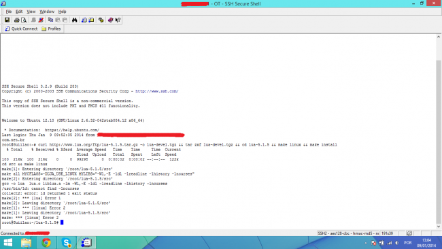Viewport: 442px width, 249px height.
Task: Click the Disconnect icon with red slash
Action: point(41,20)
